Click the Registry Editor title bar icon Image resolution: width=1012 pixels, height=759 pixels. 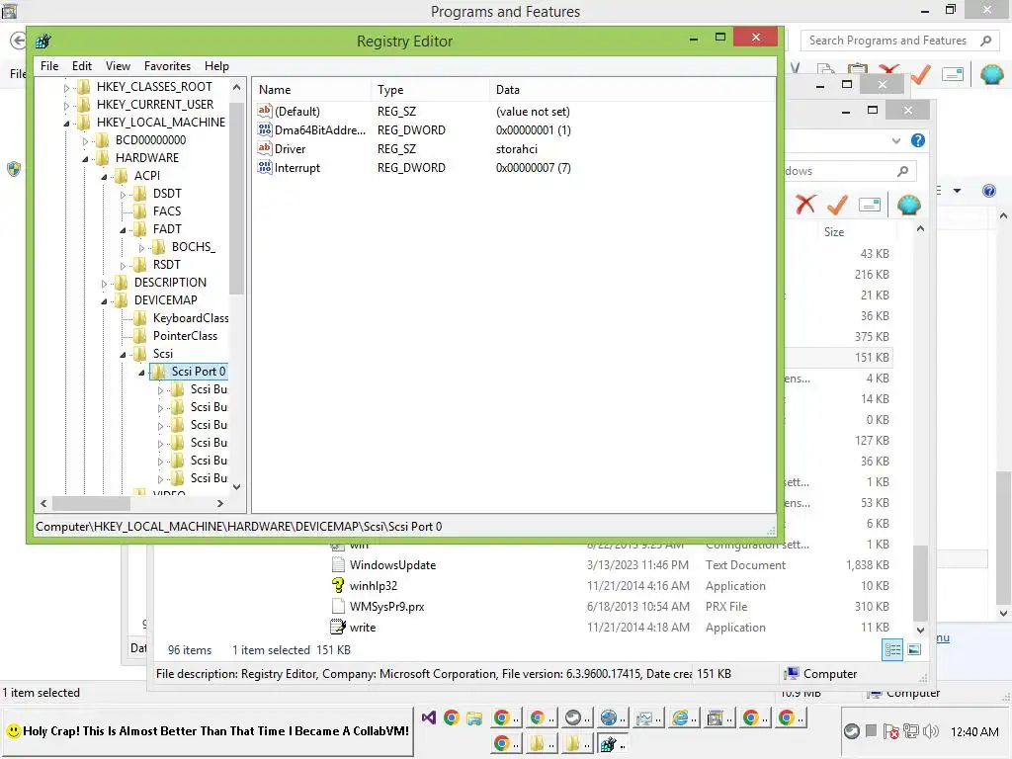pyautogui.click(x=43, y=42)
